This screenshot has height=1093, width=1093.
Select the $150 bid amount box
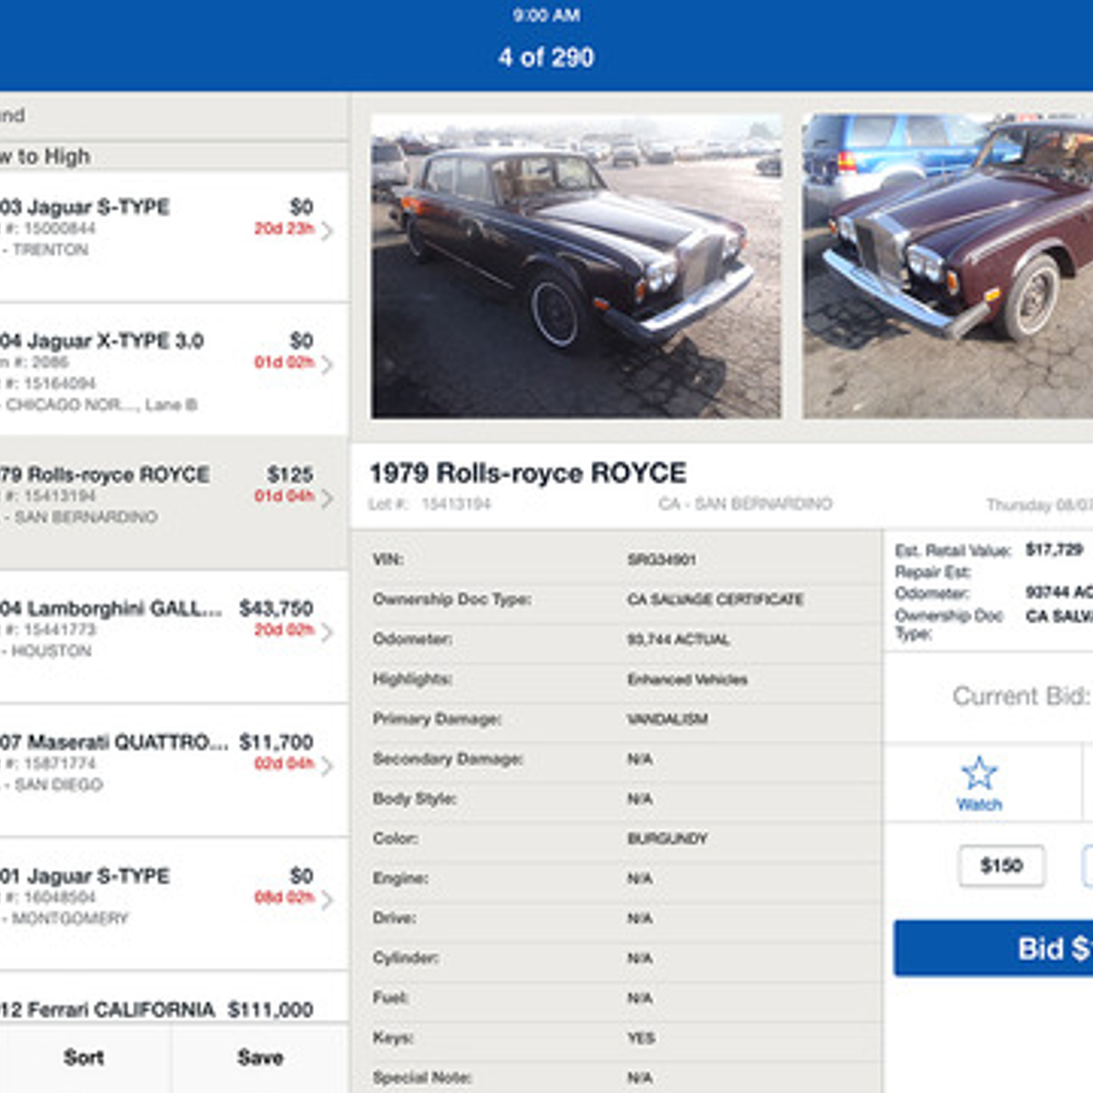[1001, 866]
